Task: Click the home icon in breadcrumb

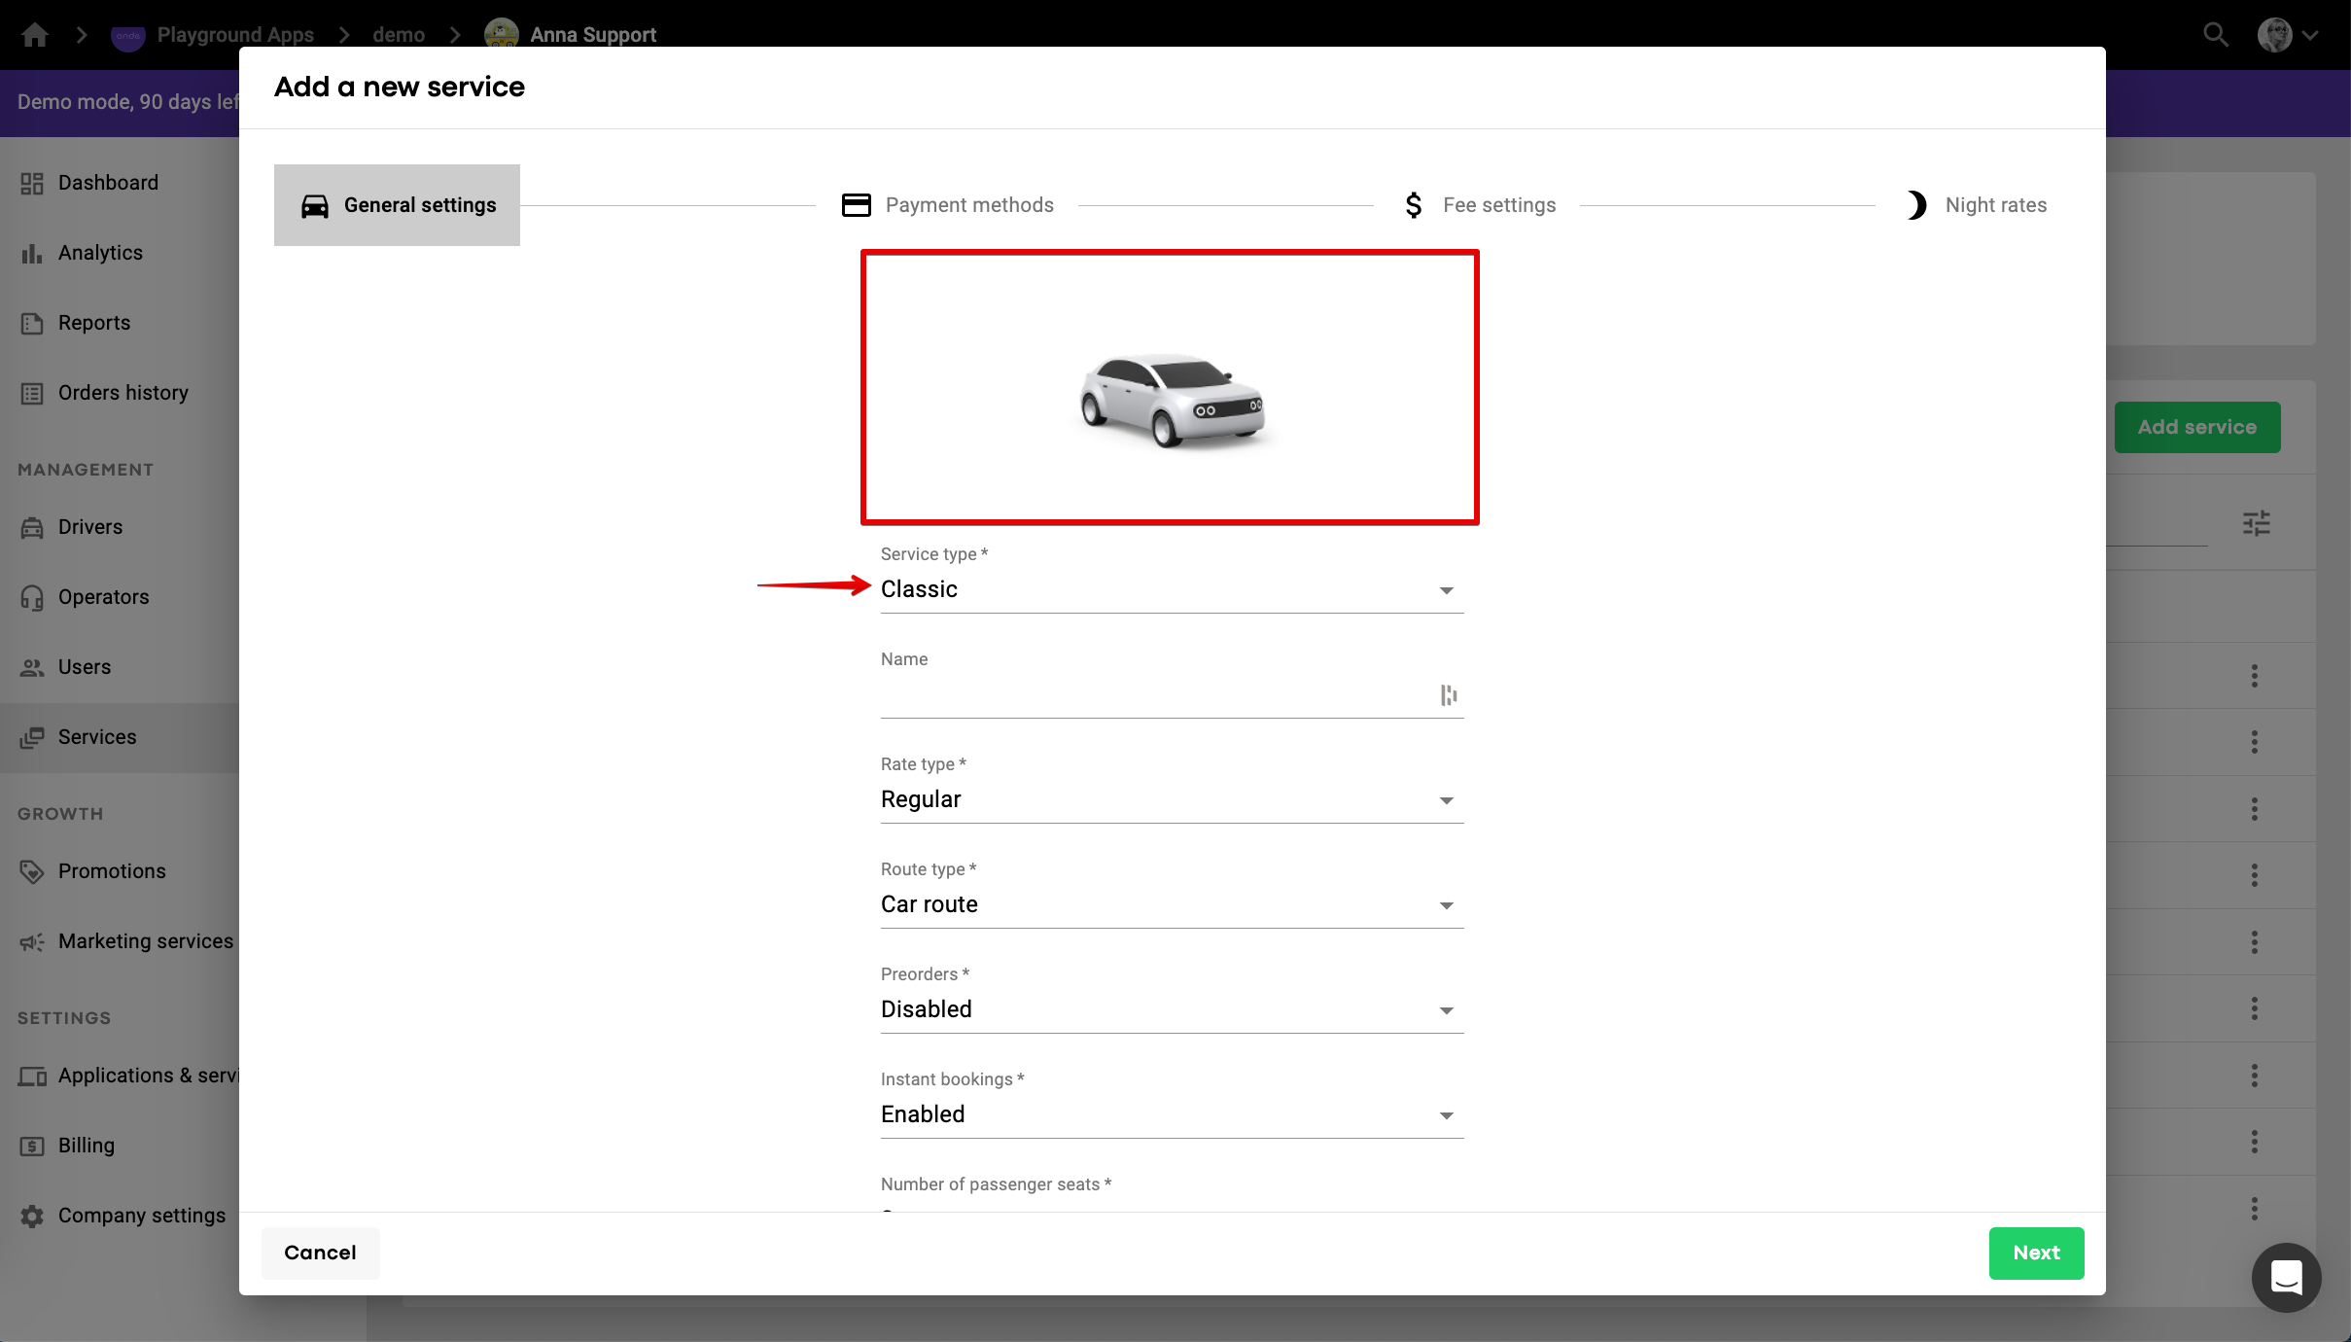Action: tap(35, 35)
